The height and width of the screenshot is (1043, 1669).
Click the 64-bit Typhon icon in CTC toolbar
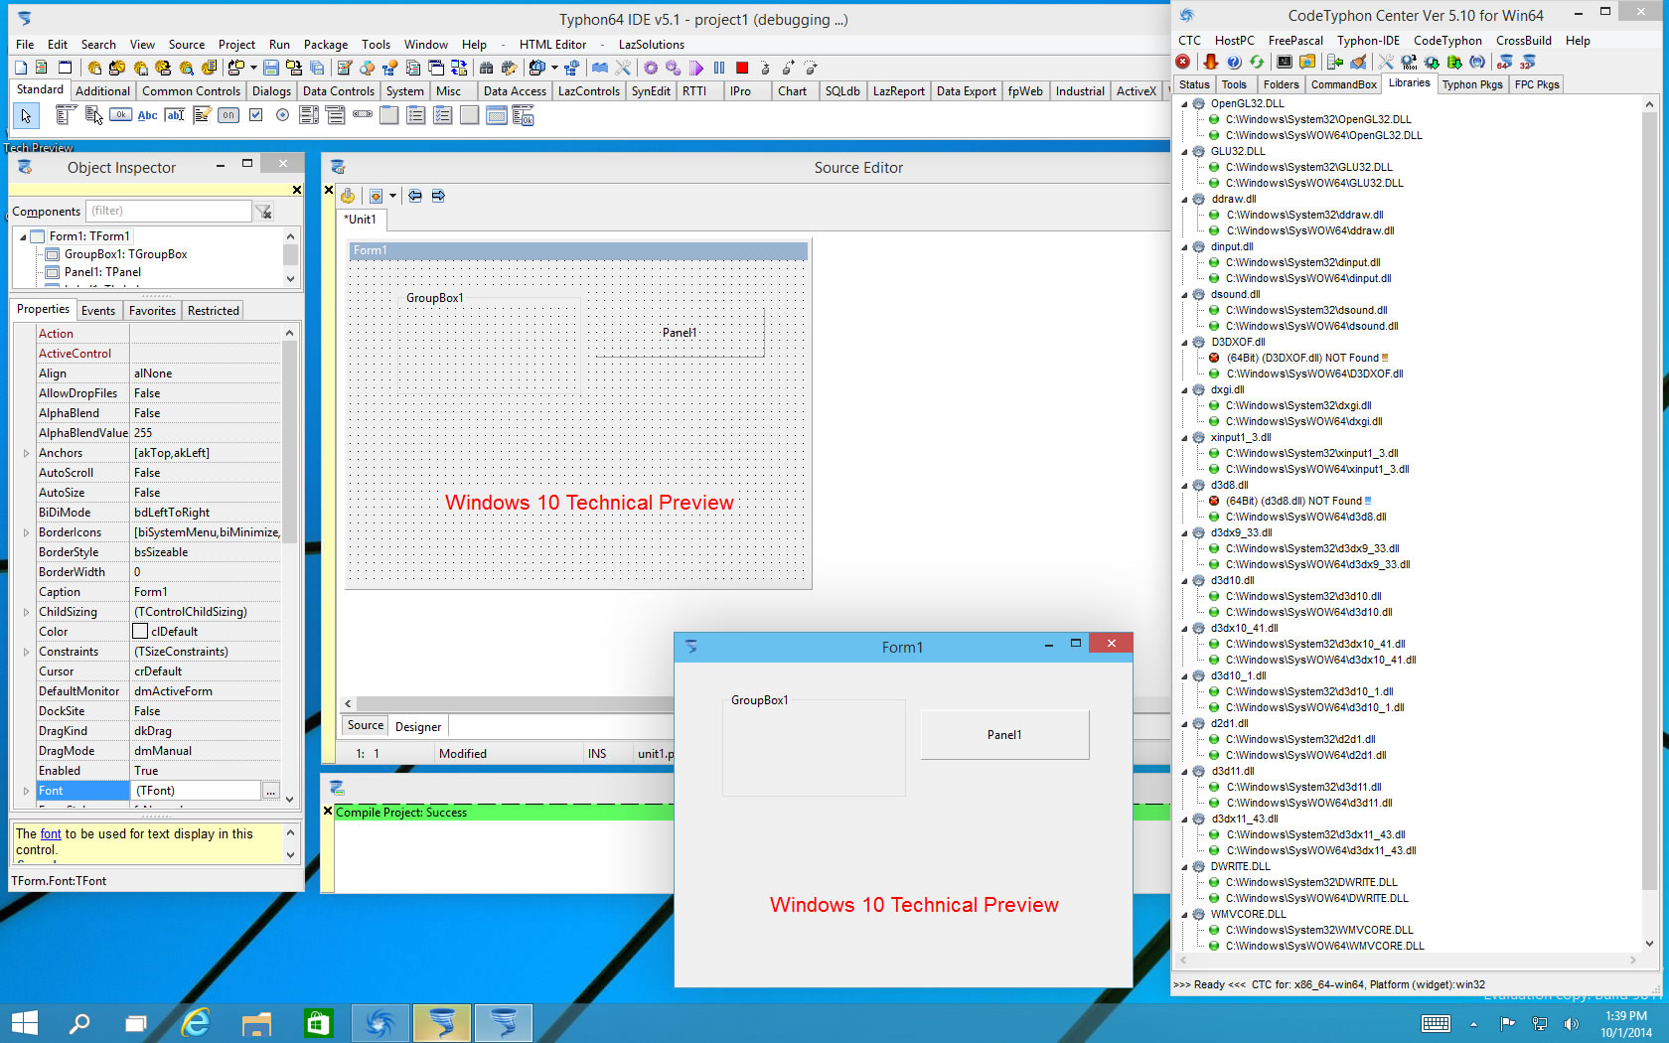[x=1505, y=62]
